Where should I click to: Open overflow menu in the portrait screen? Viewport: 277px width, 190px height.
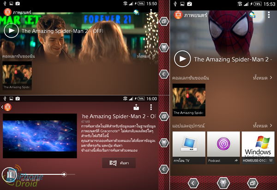point(269,15)
